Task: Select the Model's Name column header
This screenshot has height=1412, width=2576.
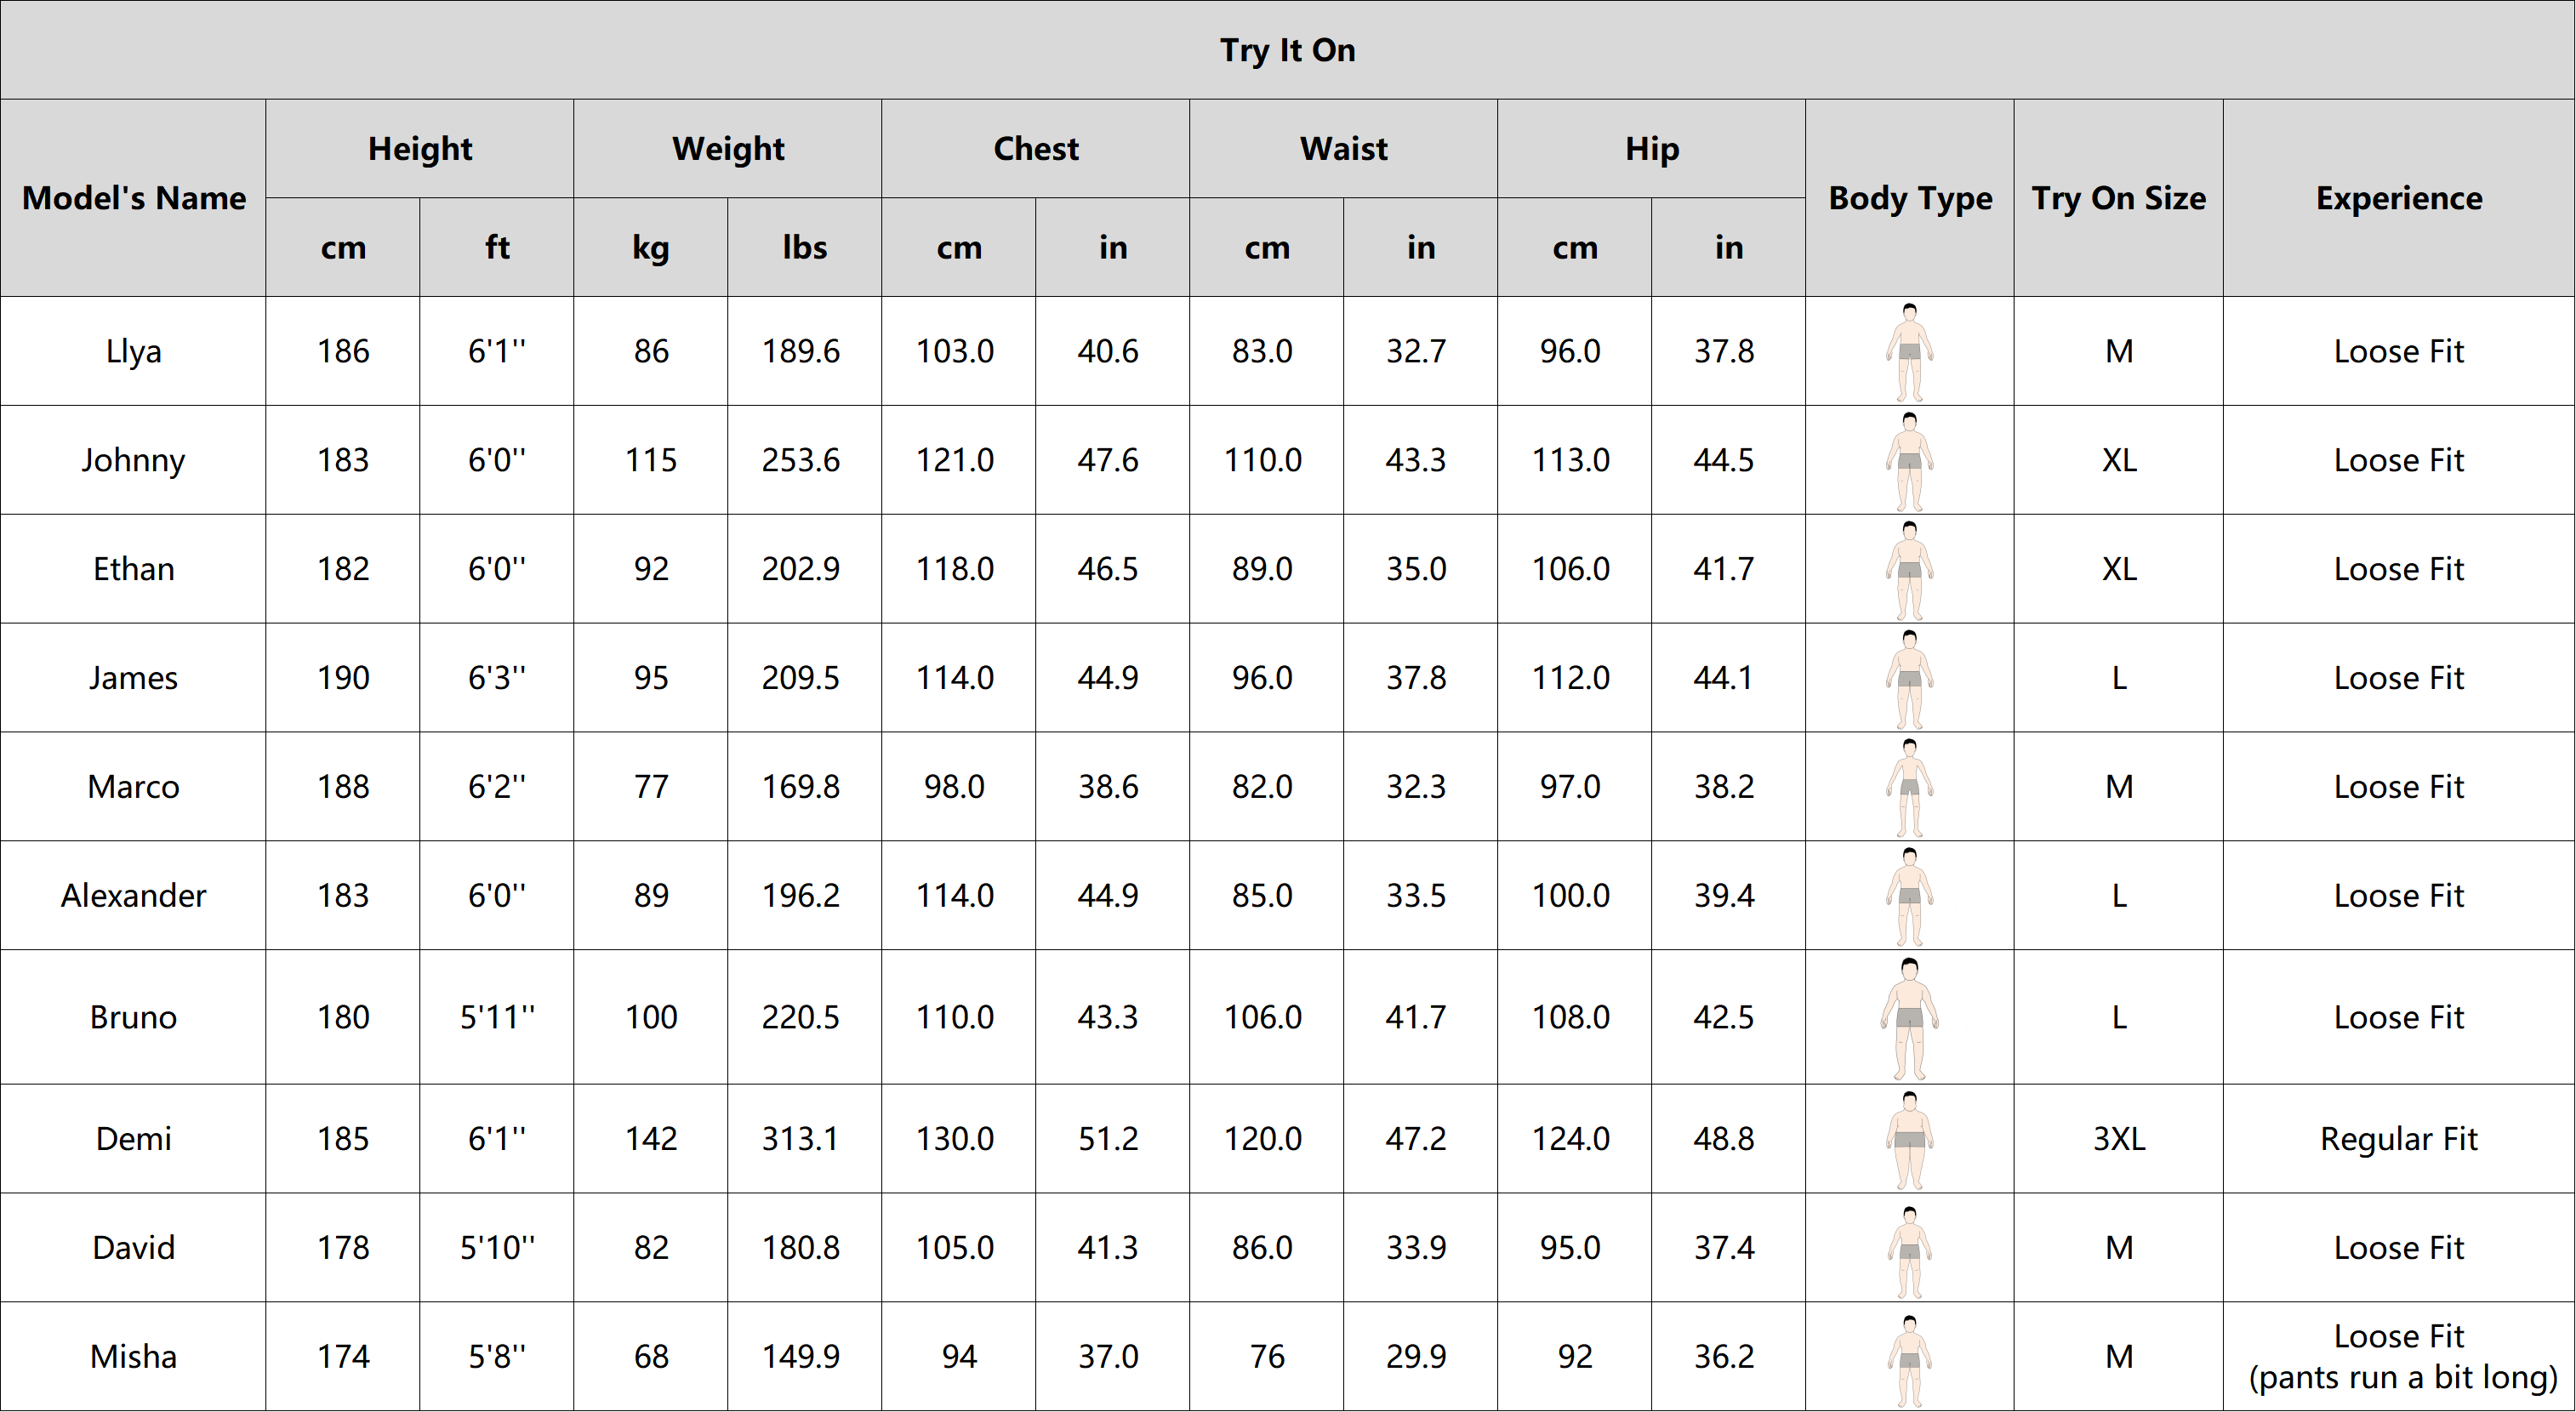Action: click(x=133, y=198)
